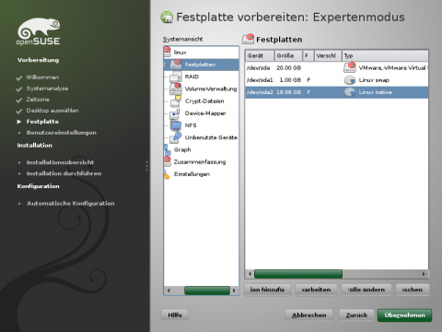Click the linux root node icon
The width and height of the screenshot is (442, 332).
pos(167,52)
